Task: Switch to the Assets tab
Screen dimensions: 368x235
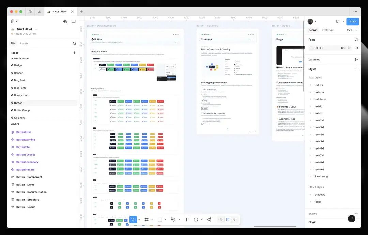Action: tap(24, 43)
